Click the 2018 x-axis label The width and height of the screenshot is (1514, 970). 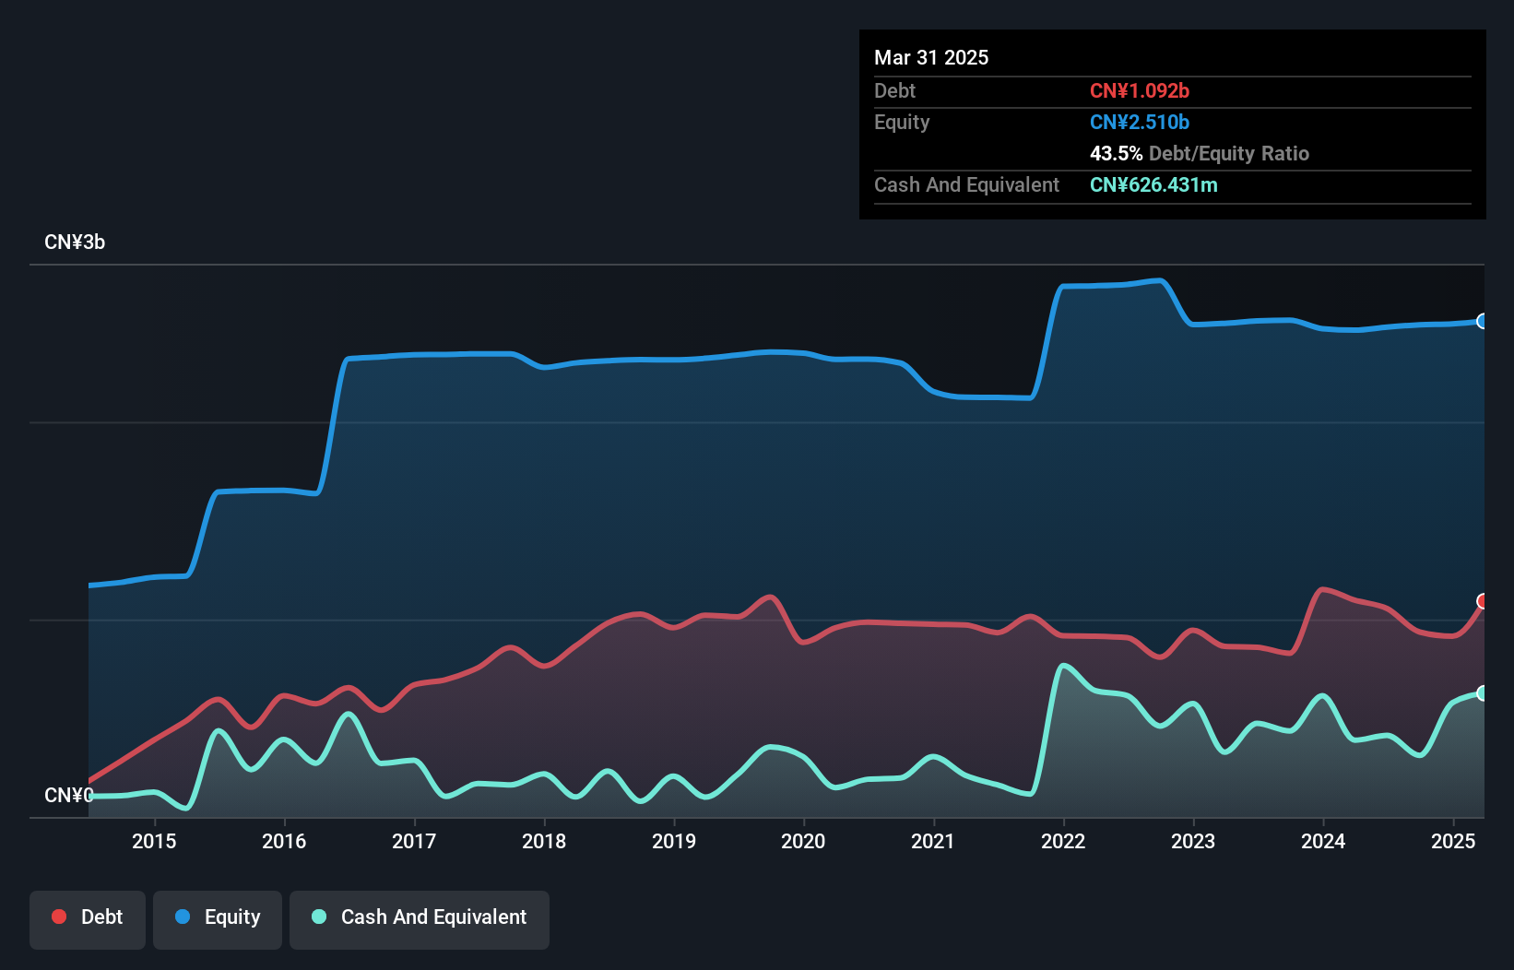[544, 841]
